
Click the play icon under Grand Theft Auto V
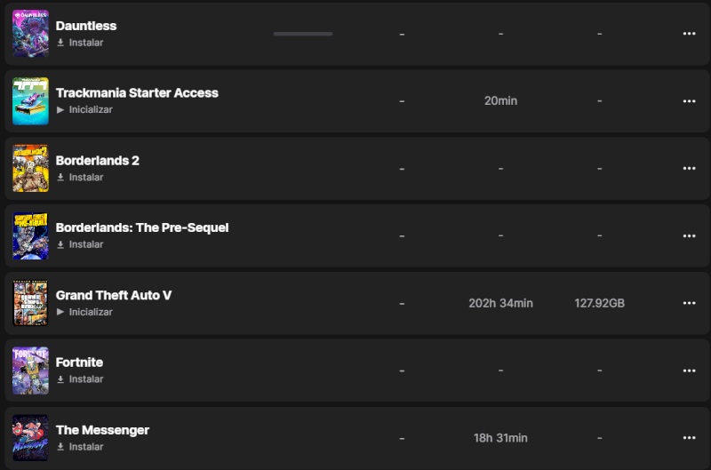[60, 312]
